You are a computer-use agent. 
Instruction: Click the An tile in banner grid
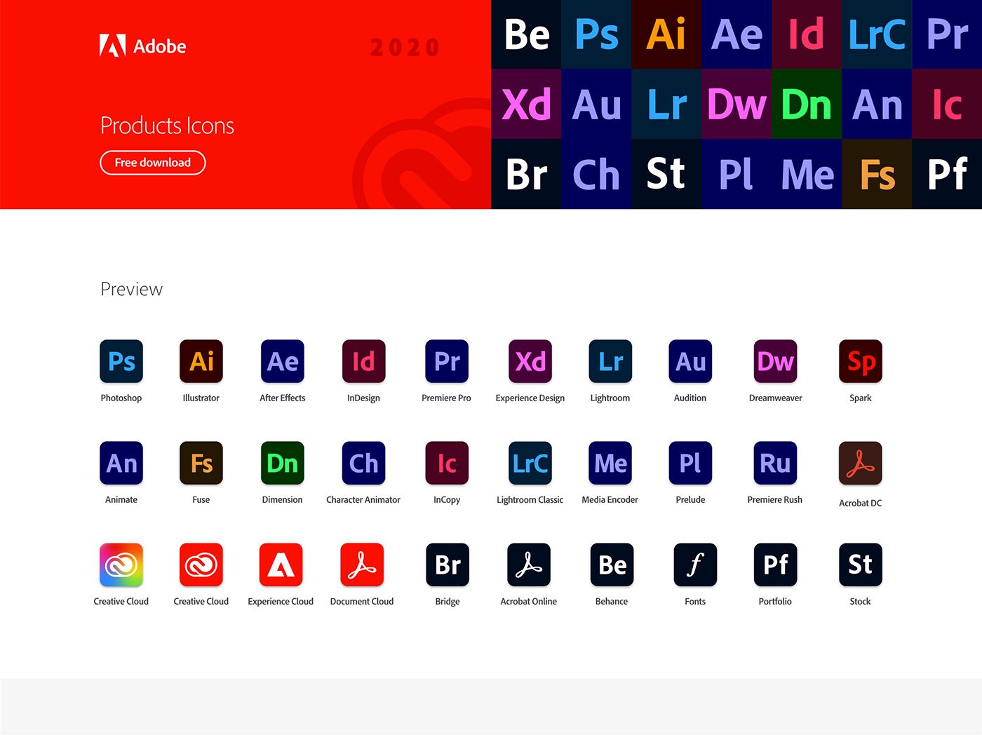coord(877,104)
